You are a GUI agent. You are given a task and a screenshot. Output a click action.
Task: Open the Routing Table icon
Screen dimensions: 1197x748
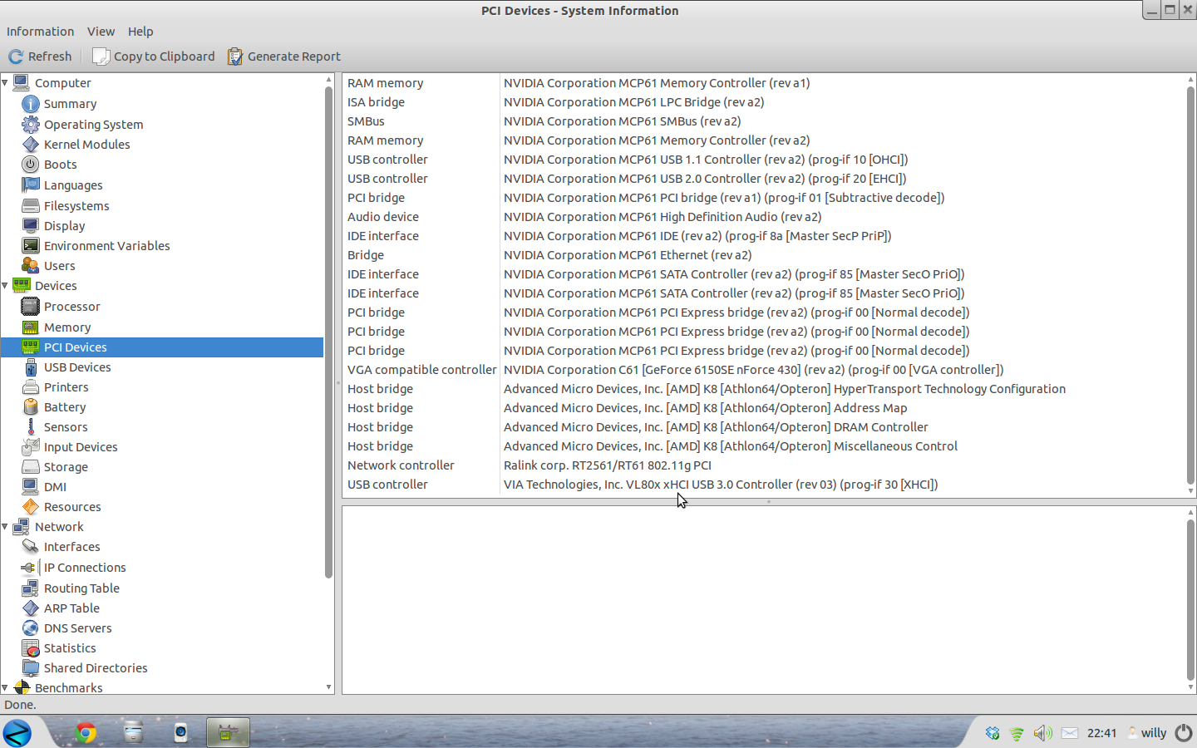click(31, 588)
